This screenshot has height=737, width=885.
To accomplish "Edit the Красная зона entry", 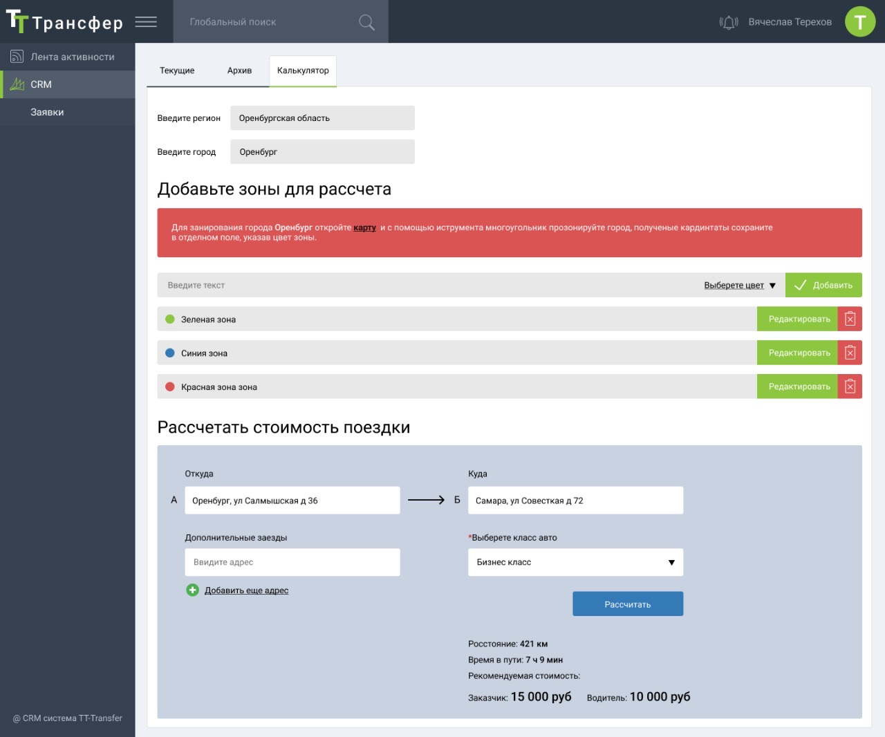I will pyautogui.click(x=797, y=386).
